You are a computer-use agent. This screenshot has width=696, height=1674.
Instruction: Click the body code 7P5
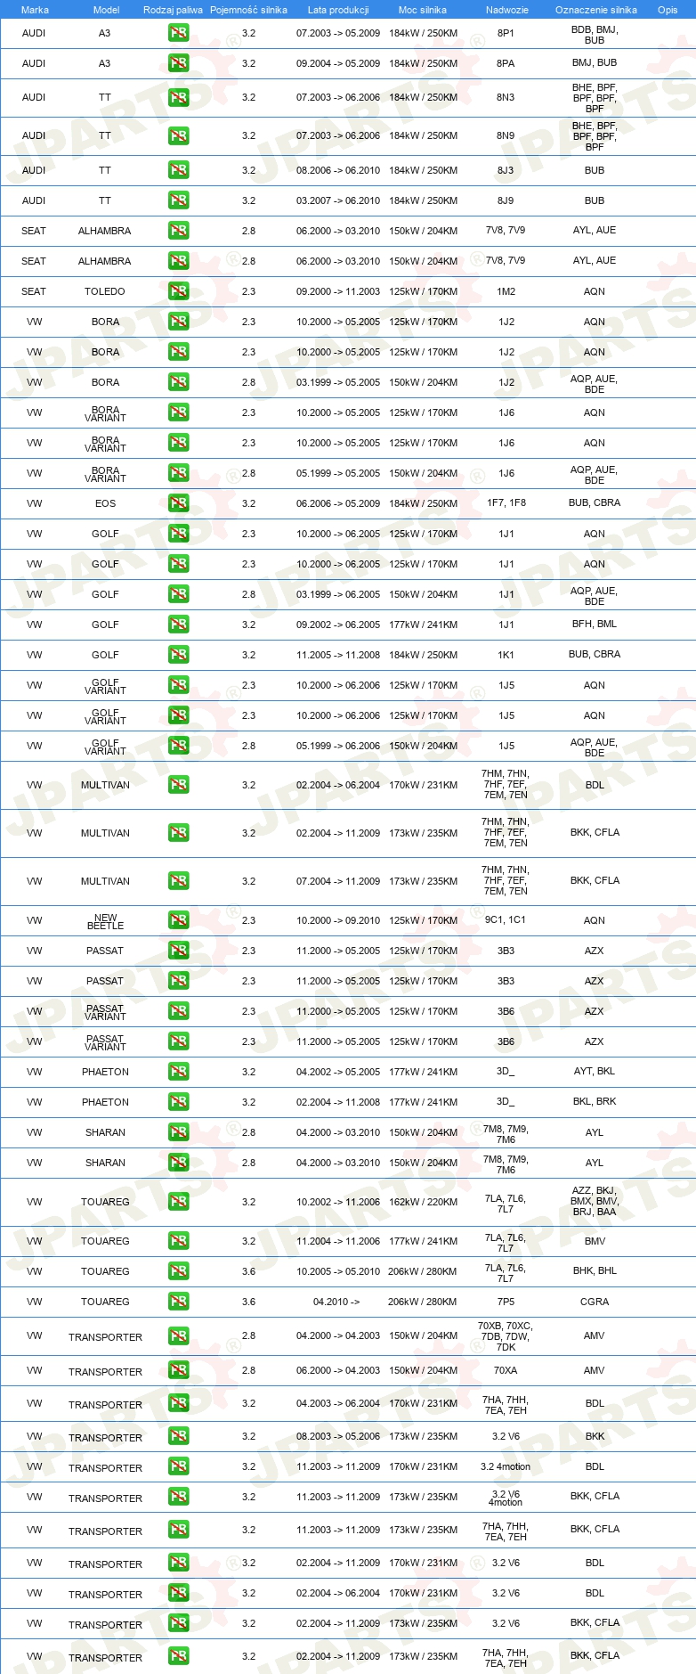tap(506, 1302)
